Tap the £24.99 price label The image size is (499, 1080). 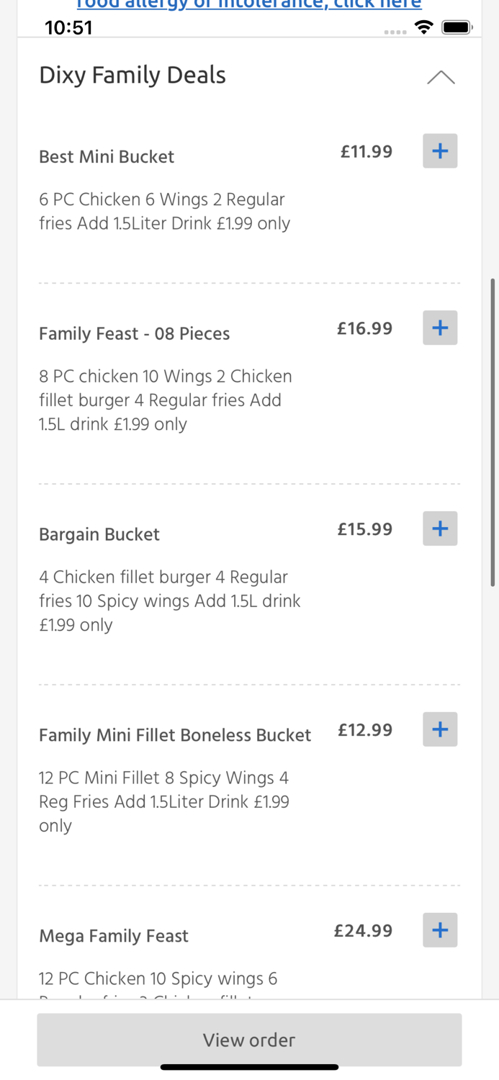click(x=363, y=930)
